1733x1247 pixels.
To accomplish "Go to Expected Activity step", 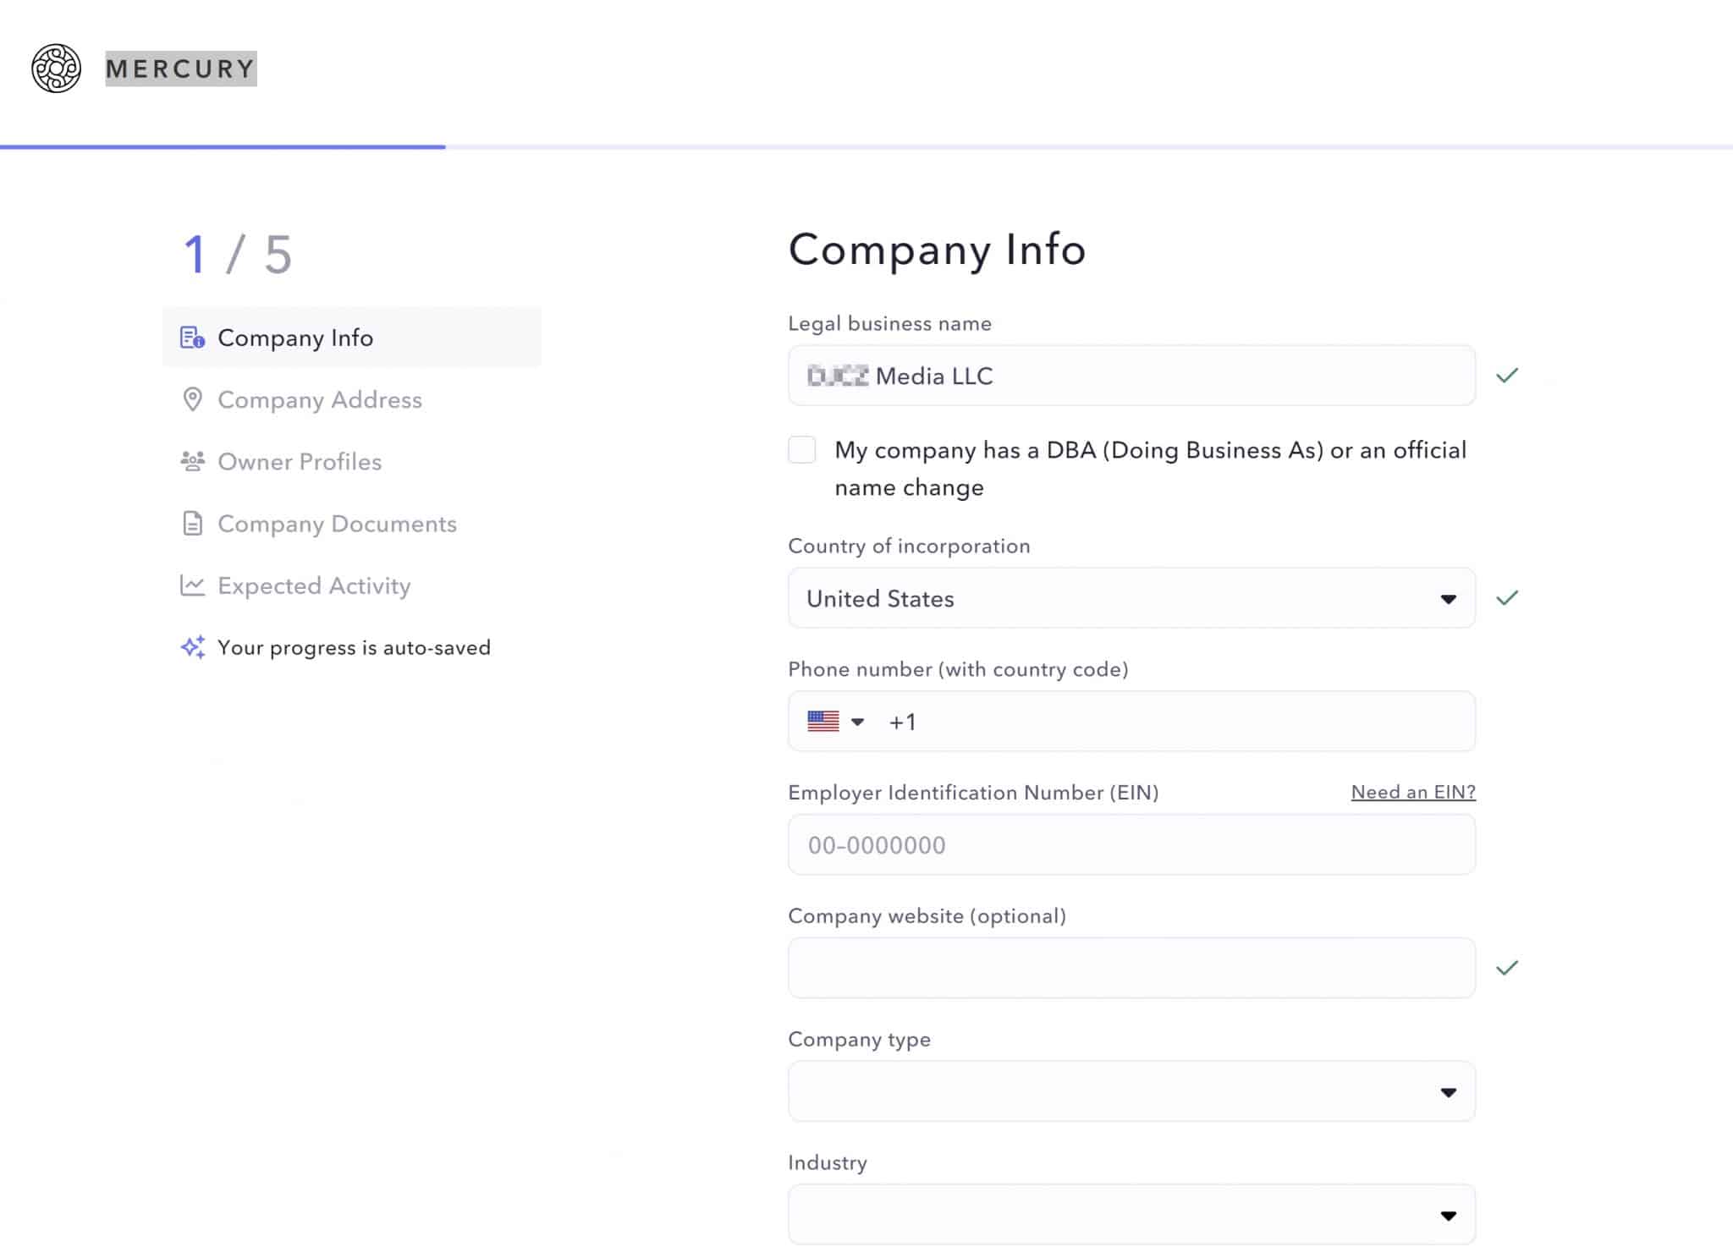I will coord(314,585).
